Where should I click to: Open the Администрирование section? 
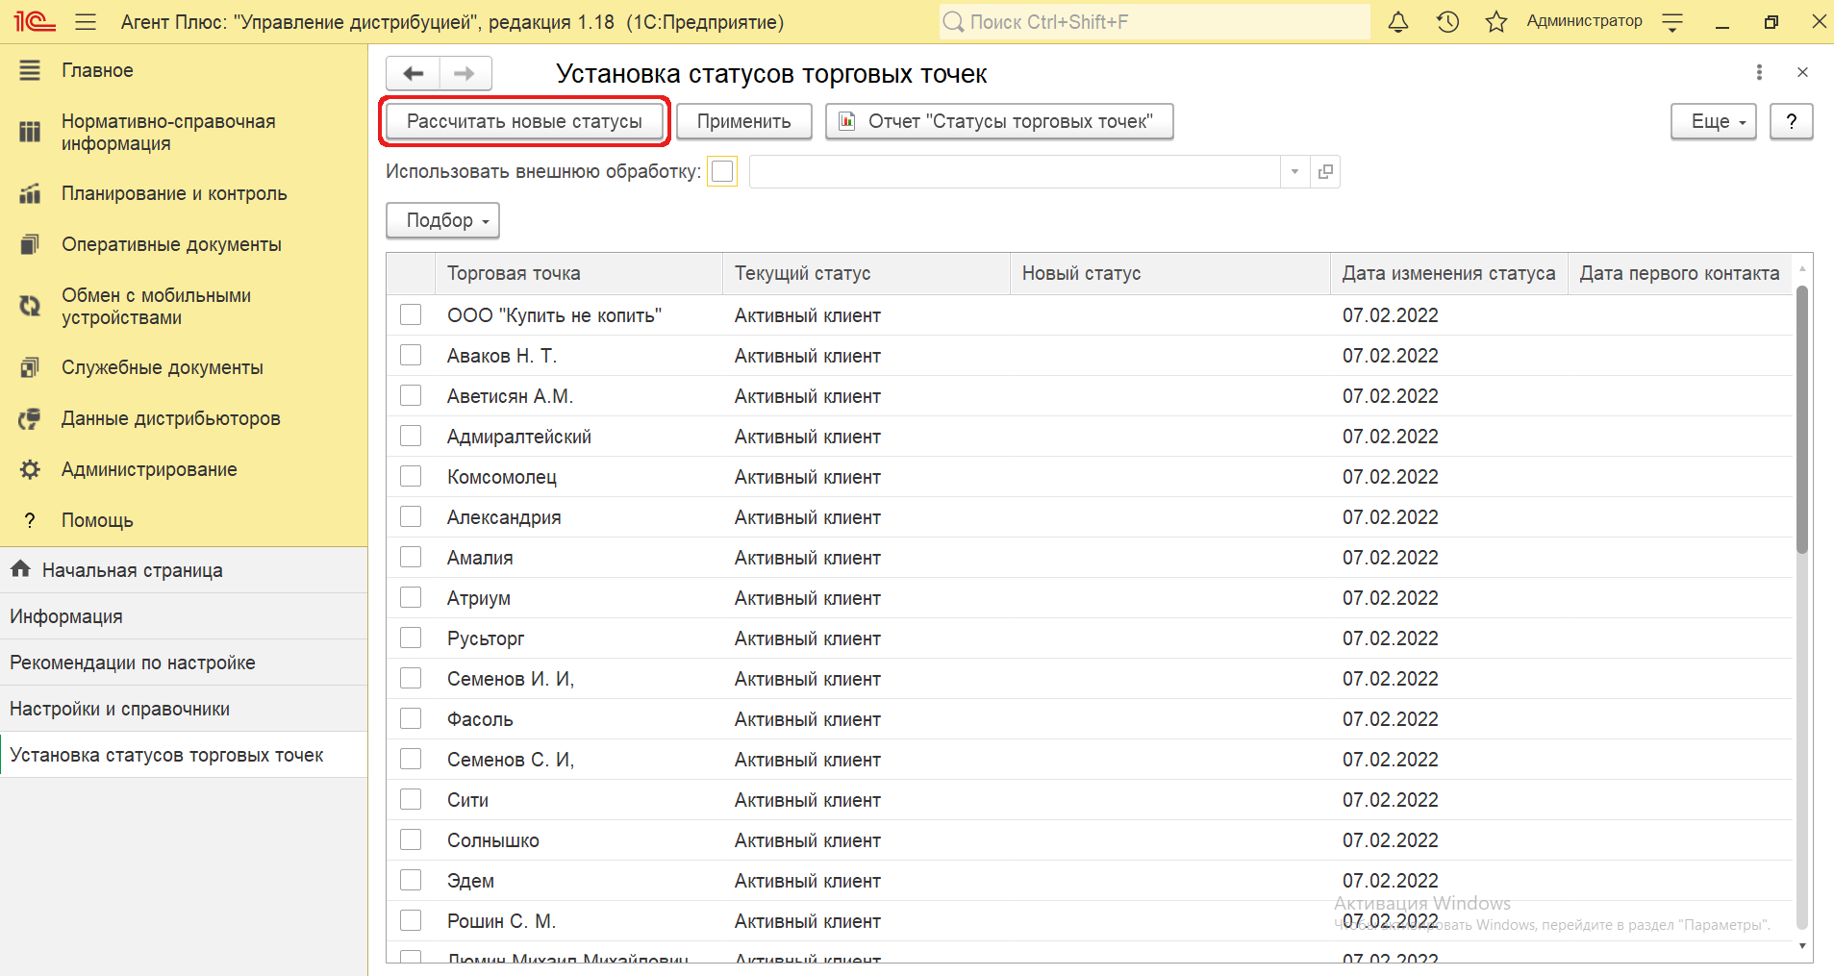click(149, 469)
